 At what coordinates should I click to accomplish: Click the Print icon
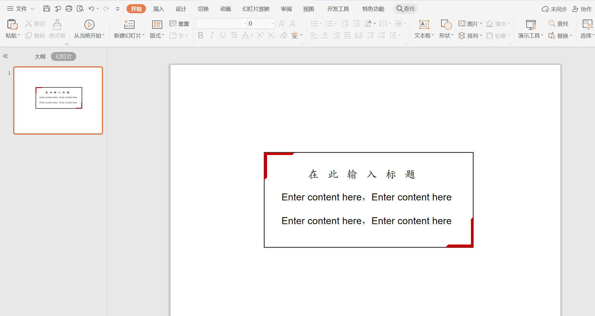(69, 9)
